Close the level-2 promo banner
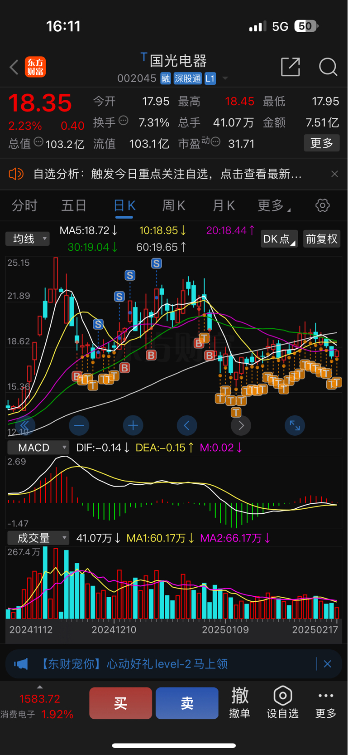Screen dimensions: 348x755 [328, 664]
